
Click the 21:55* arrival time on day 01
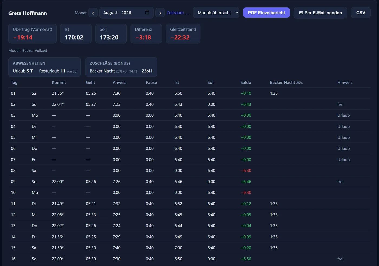pos(58,93)
